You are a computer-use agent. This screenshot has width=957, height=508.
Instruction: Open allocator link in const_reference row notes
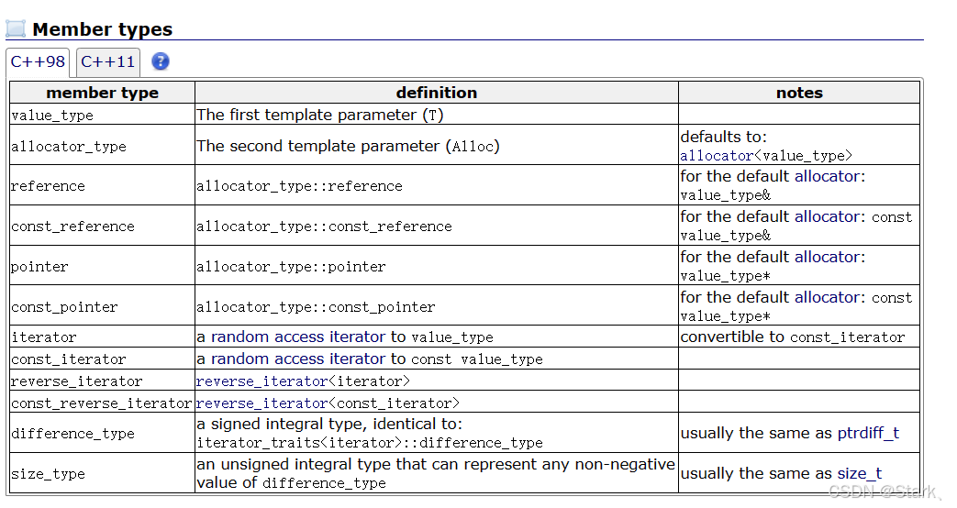click(827, 216)
